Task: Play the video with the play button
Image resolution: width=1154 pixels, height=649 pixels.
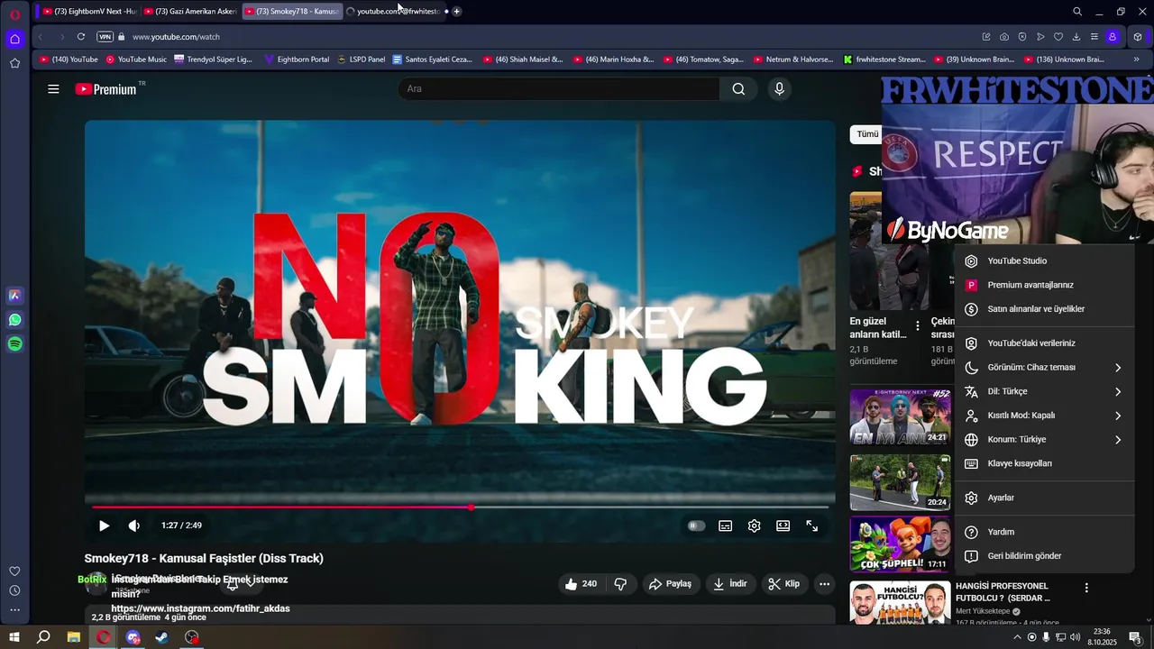Action: pyautogui.click(x=104, y=526)
